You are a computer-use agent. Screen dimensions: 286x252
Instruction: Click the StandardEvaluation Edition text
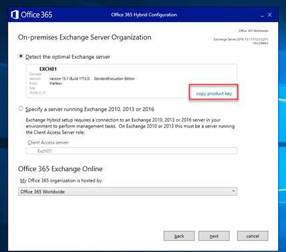click(x=114, y=79)
